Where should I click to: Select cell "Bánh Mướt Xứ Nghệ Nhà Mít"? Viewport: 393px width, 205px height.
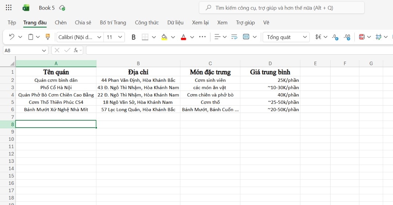tap(56, 109)
